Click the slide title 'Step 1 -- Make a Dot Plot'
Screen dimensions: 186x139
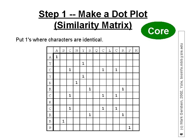[93, 14]
